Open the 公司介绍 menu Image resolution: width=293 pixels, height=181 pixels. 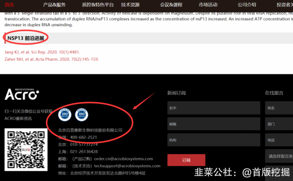point(247,5)
